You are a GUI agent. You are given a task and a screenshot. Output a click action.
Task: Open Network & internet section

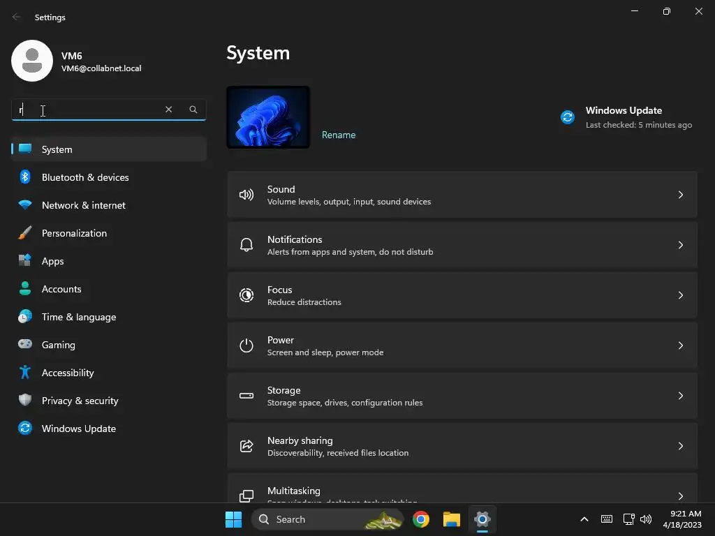(109, 205)
